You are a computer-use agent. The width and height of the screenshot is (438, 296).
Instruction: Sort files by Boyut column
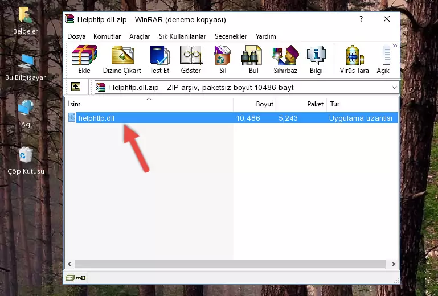(x=255, y=104)
